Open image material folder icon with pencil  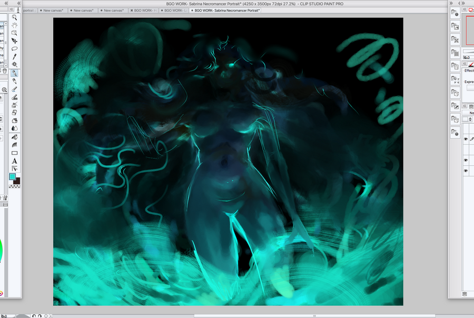pos(455,106)
